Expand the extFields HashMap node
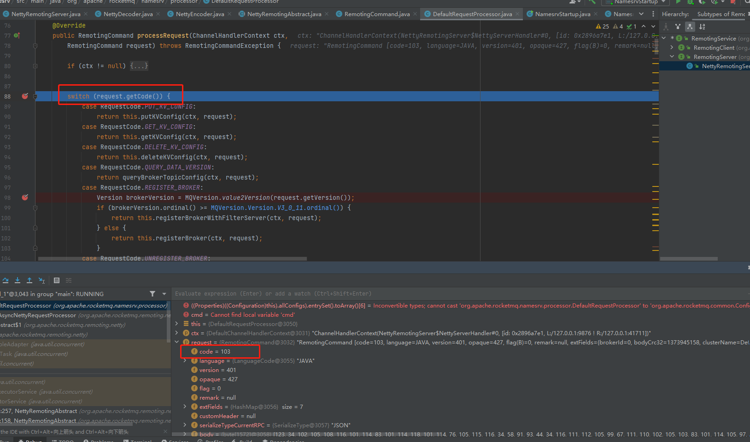Viewport: 750px width, 442px height. point(185,407)
